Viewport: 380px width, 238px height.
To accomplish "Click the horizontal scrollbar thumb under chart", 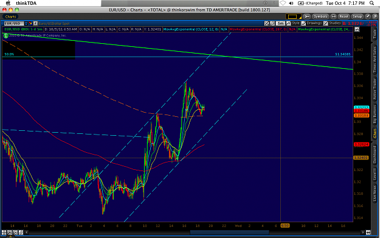I will [x=229, y=233].
